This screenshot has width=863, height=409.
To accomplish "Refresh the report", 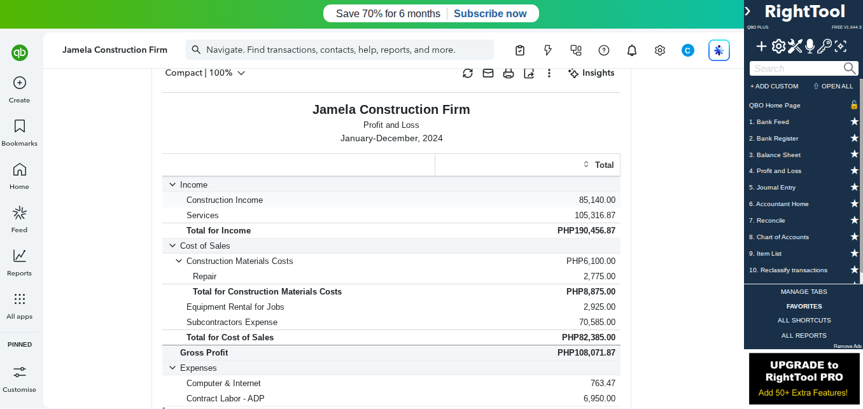I will (468, 73).
